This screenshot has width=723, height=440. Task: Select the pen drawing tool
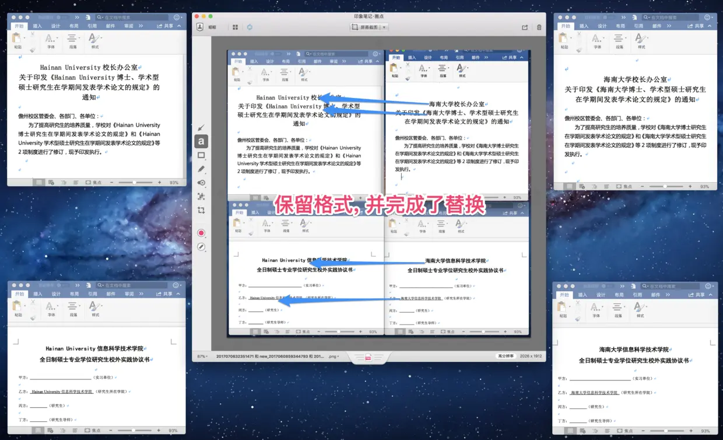[x=201, y=169]
